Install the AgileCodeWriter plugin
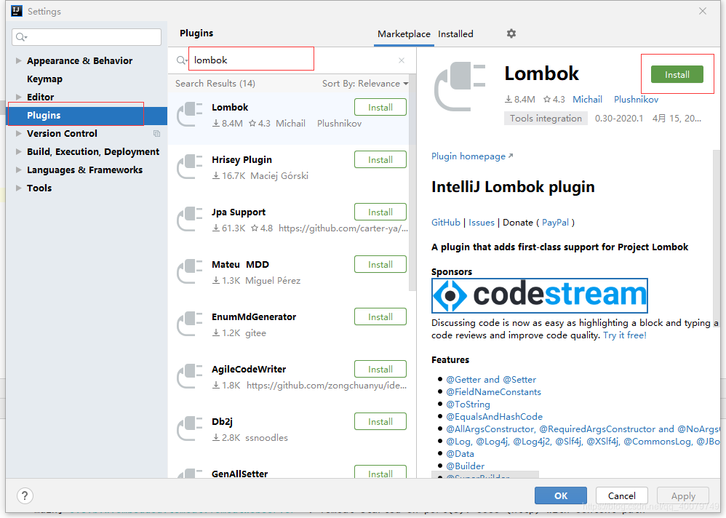Image resolution: width=726 pixels, height=518 pixels. [x=380, y=369]
